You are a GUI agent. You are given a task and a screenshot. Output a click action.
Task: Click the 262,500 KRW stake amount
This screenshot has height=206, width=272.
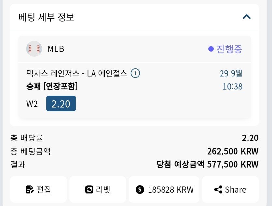point(233,151)
